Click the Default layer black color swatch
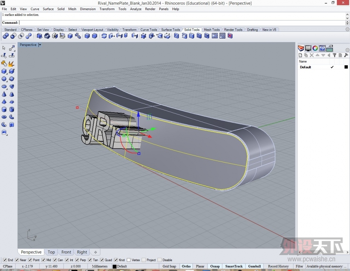Viewport: 350px width, 271px height. [346, 67]
